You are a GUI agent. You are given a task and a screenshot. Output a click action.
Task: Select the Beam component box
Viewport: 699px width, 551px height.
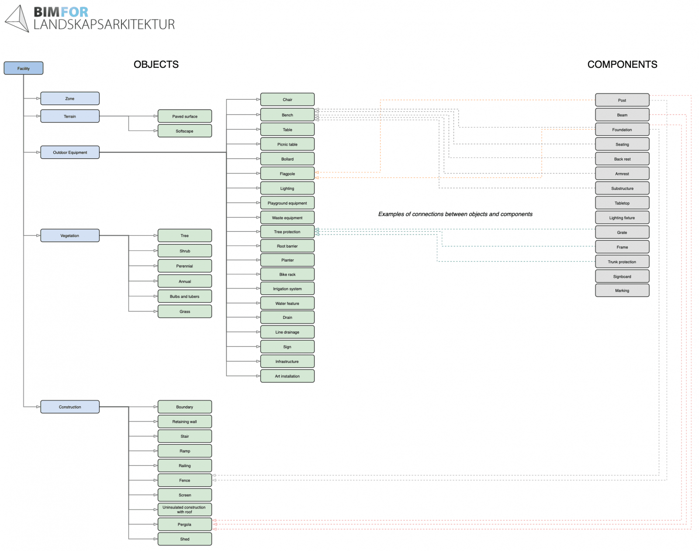[622, 115]
